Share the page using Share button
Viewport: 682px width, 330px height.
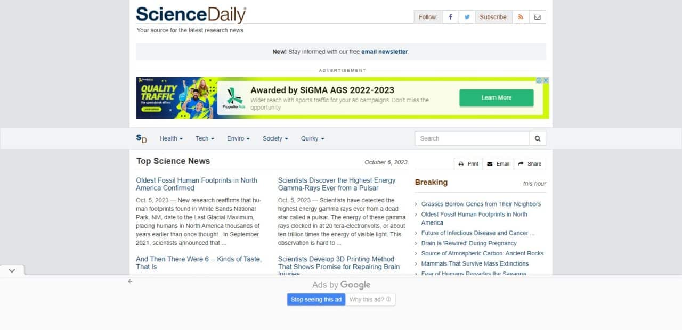click(x=530, y=164)
